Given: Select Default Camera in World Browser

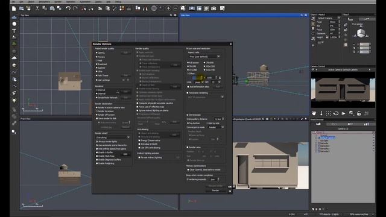Looking at the screenshot, I should point(327,138).
